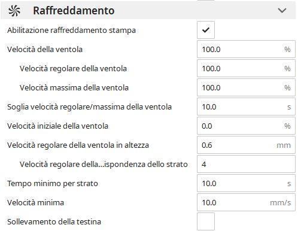Click the Tempo minimo per strato label
Viewport: 301px width, 231px height.
pos(53,184)
